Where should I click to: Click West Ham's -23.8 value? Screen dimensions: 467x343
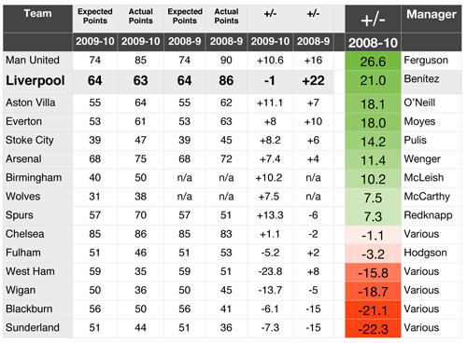click(270, 271)
